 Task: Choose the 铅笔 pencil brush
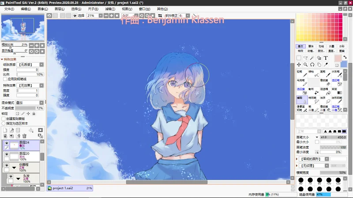pos(302,73)
